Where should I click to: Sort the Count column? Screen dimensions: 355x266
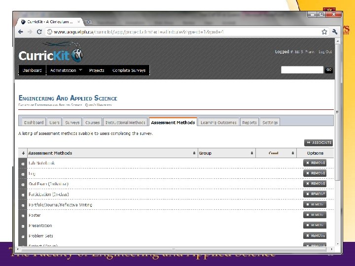293,153
